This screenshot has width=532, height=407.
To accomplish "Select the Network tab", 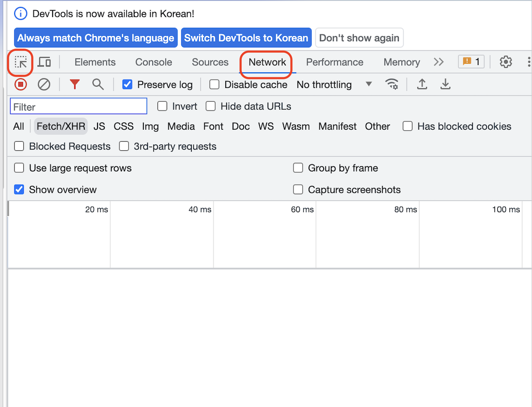I will 267,62.
